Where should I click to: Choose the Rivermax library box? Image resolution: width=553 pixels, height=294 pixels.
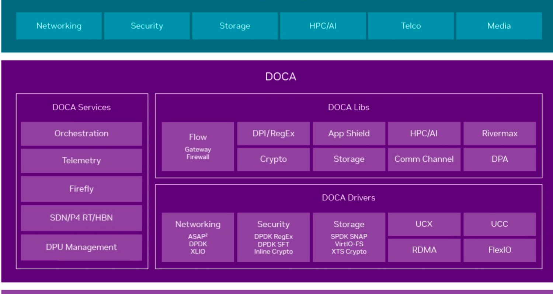point(500,134)
